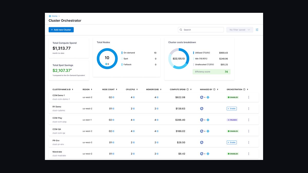Sort the table by Cluster Name & ID
The width and height of the screenshot is (308, 173).
click(x=73, y=89)
